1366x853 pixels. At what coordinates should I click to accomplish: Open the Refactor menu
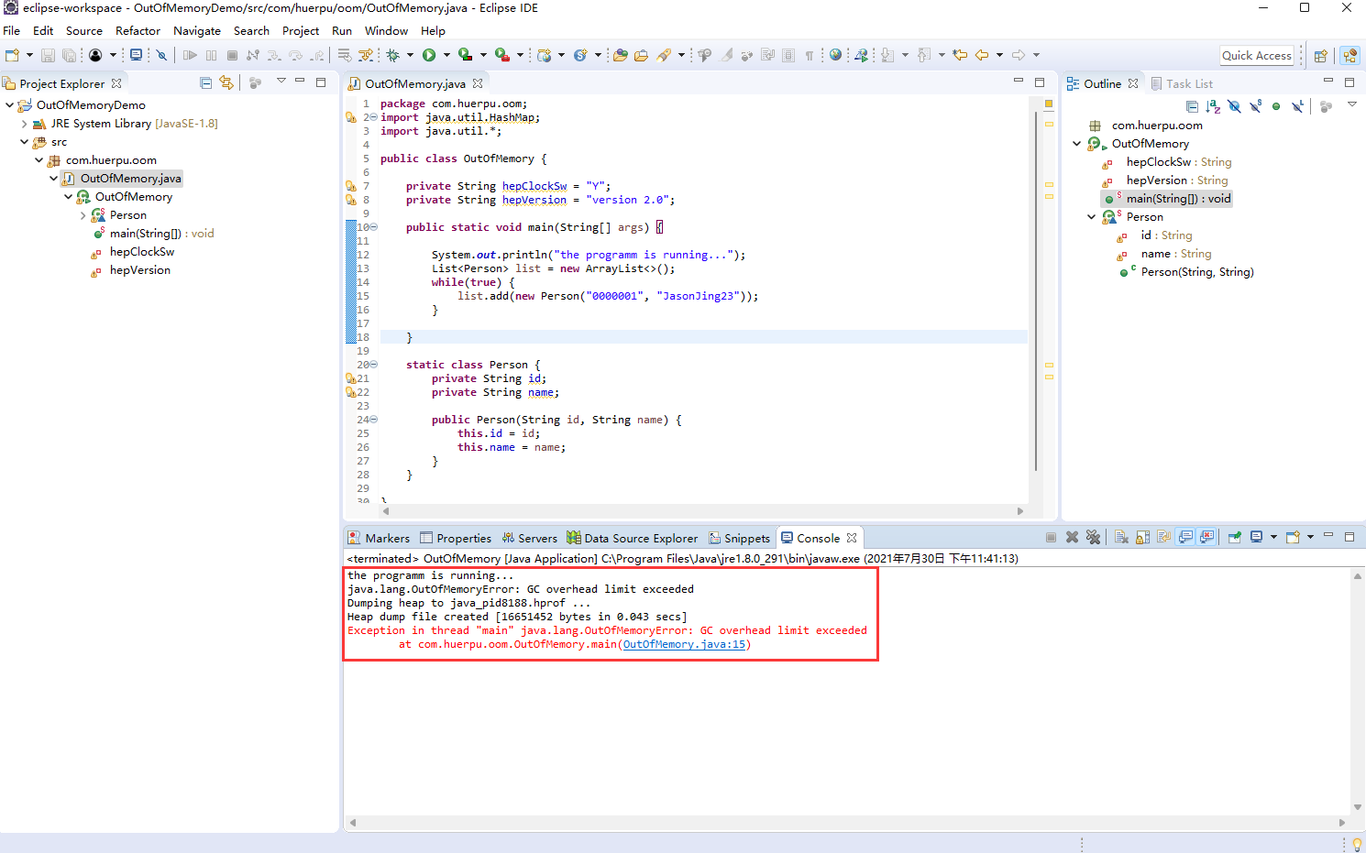click(x=138, y=30)
